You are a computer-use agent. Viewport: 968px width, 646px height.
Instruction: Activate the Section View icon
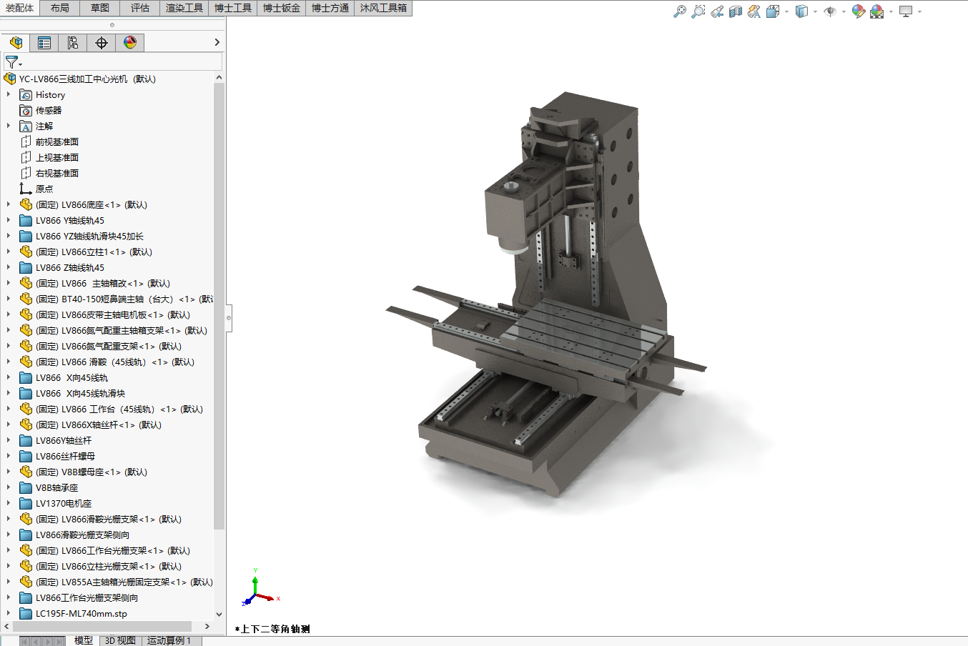736,11
